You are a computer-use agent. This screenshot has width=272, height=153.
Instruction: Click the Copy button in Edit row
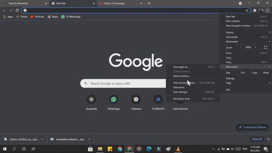pyautogui.click(x=254, y=73)
